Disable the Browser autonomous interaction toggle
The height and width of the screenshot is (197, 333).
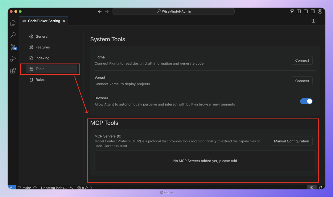(x=306, y=101)
